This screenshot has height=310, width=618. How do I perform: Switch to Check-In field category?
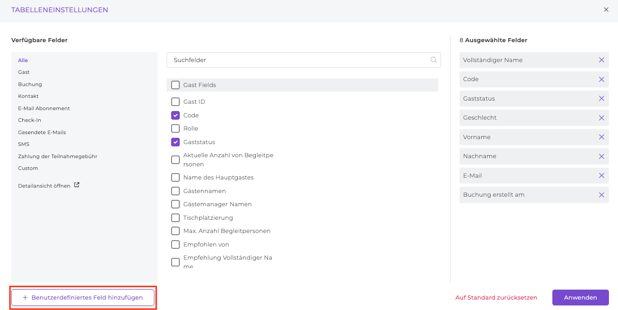[29, 120]
